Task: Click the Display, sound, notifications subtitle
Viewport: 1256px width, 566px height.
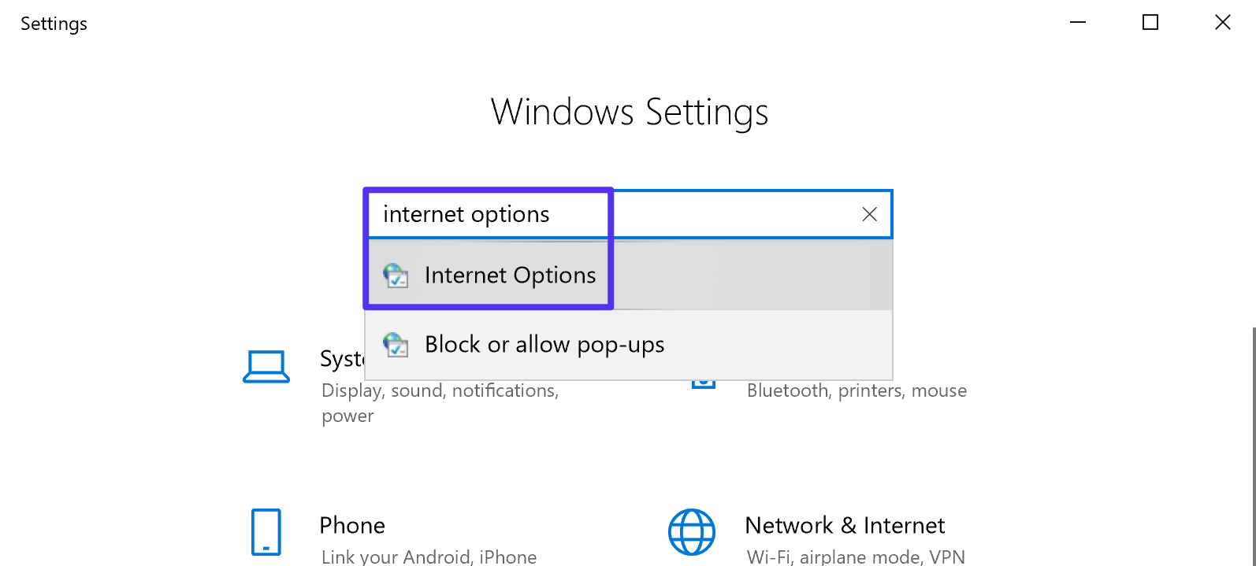Action: (440, 390)
